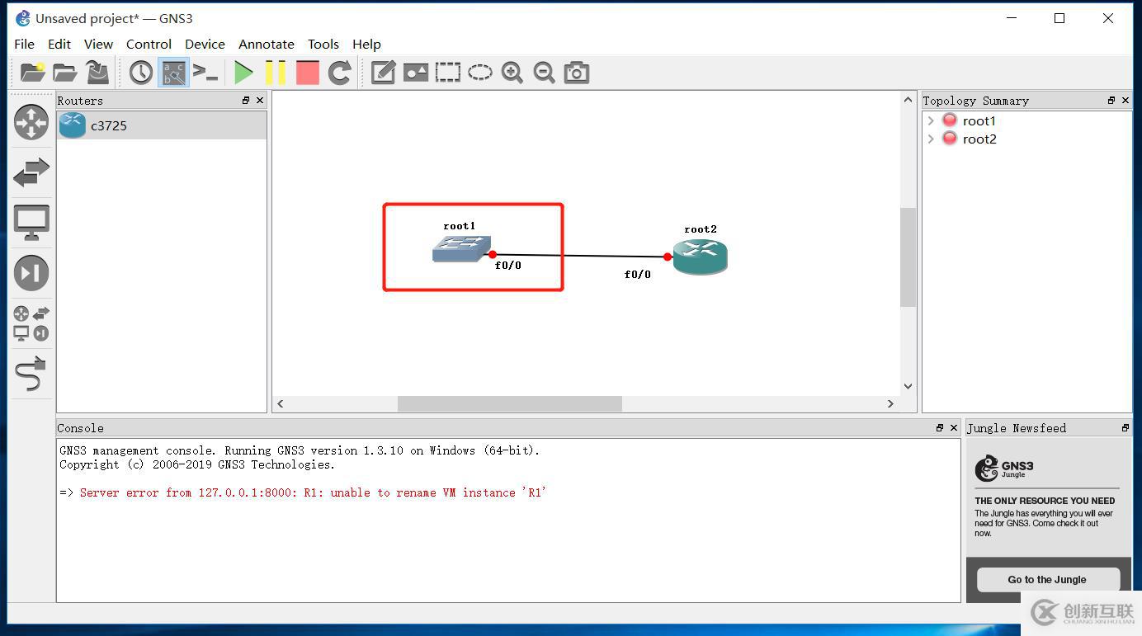Close the Console panel
1142x636 pixels.
(x=954, y=427)
